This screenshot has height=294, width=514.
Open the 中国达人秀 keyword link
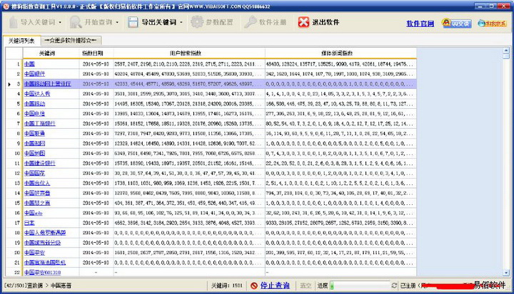pyautogui.click(x=37, y=94)
